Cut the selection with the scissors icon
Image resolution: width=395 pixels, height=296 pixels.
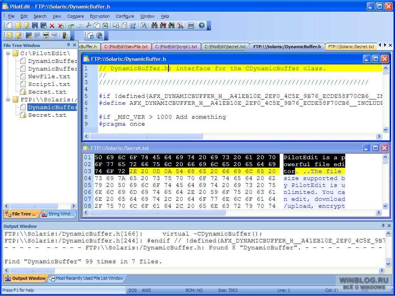[x=88, y=25]
